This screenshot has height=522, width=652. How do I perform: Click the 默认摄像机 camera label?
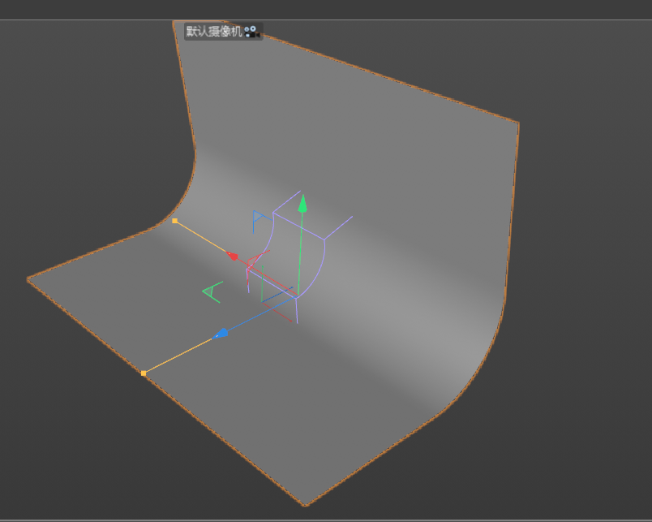click(214, 31)
